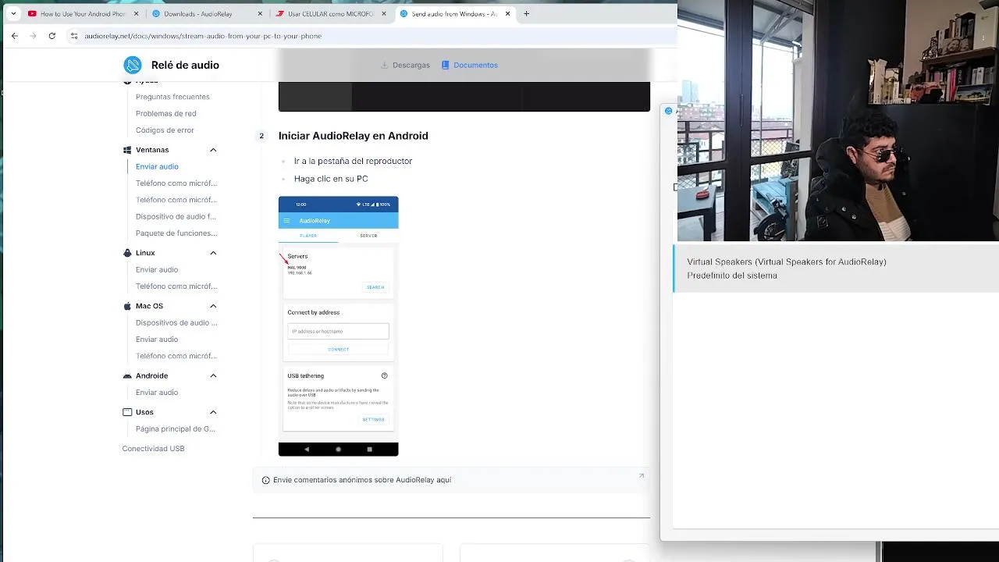Click 'Iniciar AudioRelay en Android' heading
This screenshot has height=562, width=999.
coord(353,136)
